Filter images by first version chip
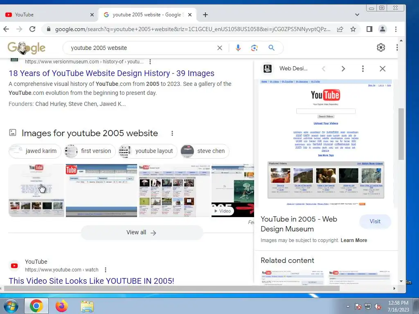 (90, 151)
